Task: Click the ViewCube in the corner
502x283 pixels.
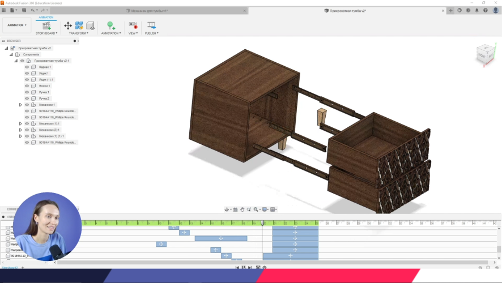Action: pos(486,55)
